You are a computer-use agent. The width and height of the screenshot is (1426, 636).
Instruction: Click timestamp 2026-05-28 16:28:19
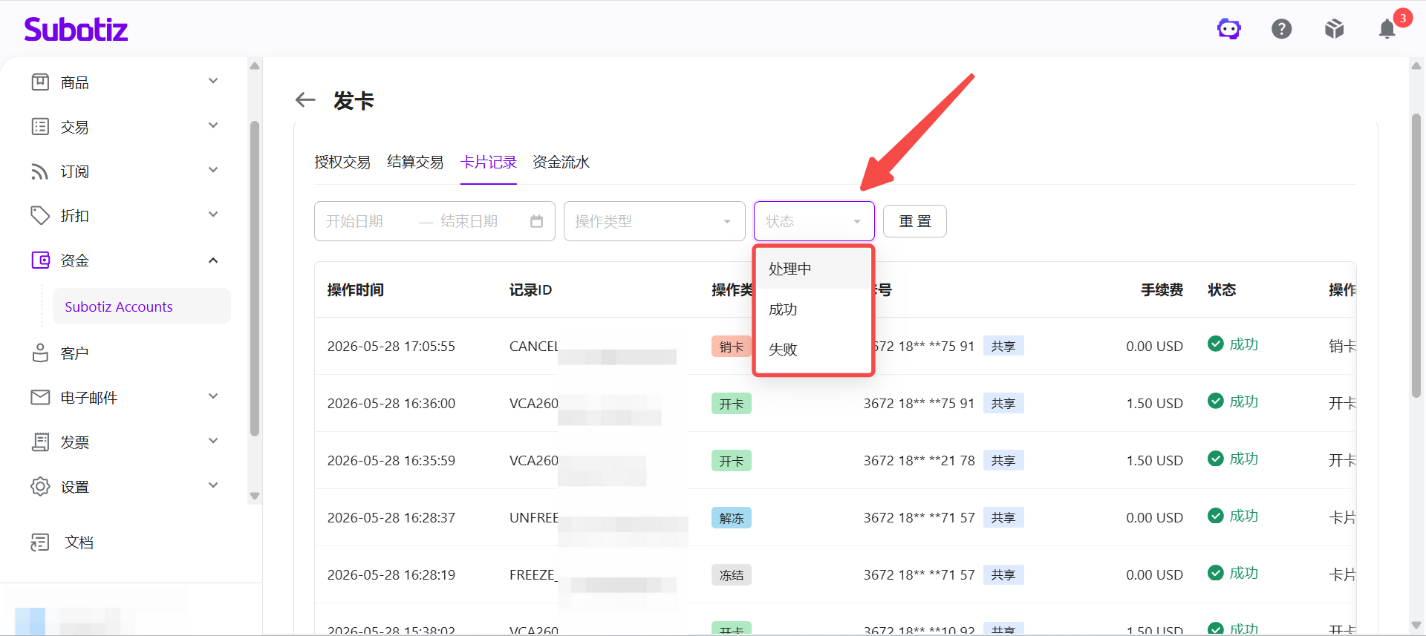(391, 574)
